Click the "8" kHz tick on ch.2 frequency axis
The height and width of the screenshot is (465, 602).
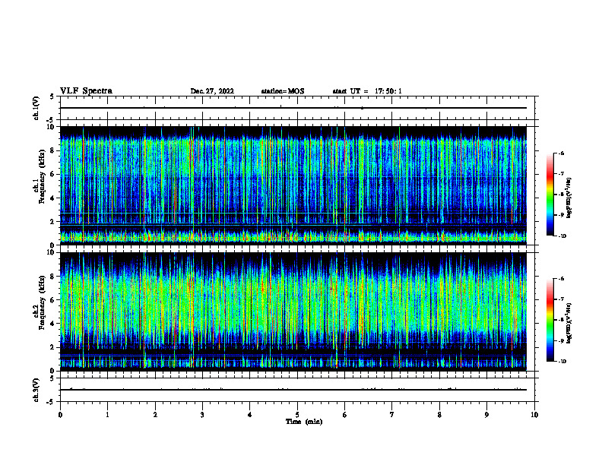(x=52, y=277)
